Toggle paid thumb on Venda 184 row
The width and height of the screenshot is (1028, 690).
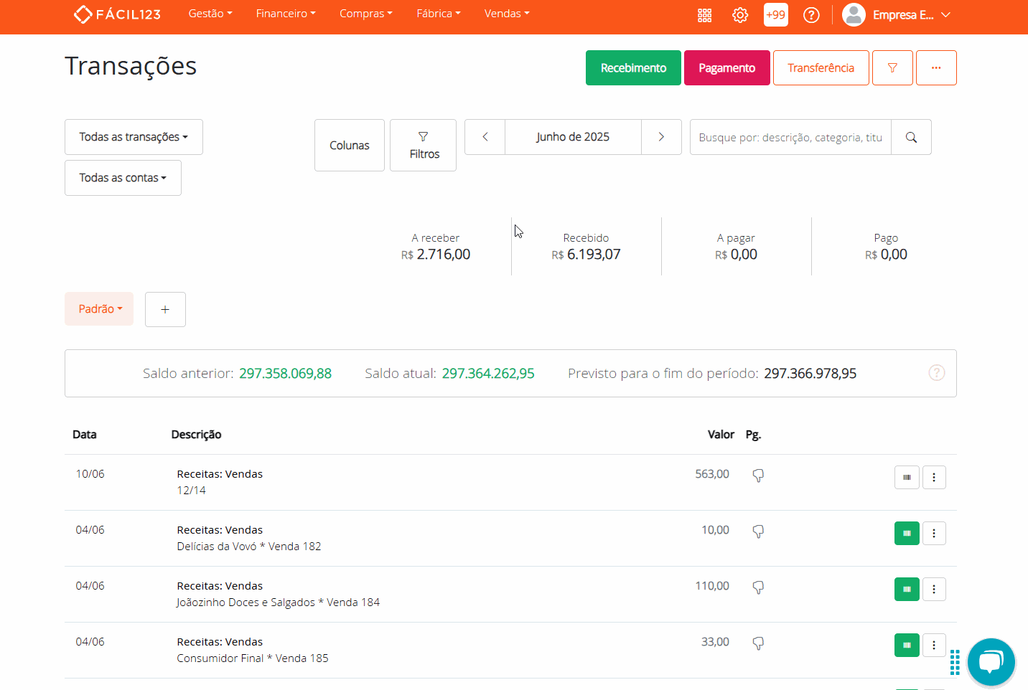pos(758,587)
